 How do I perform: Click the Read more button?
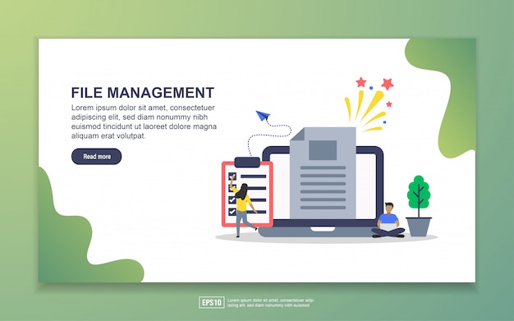[x=96, y=157]
